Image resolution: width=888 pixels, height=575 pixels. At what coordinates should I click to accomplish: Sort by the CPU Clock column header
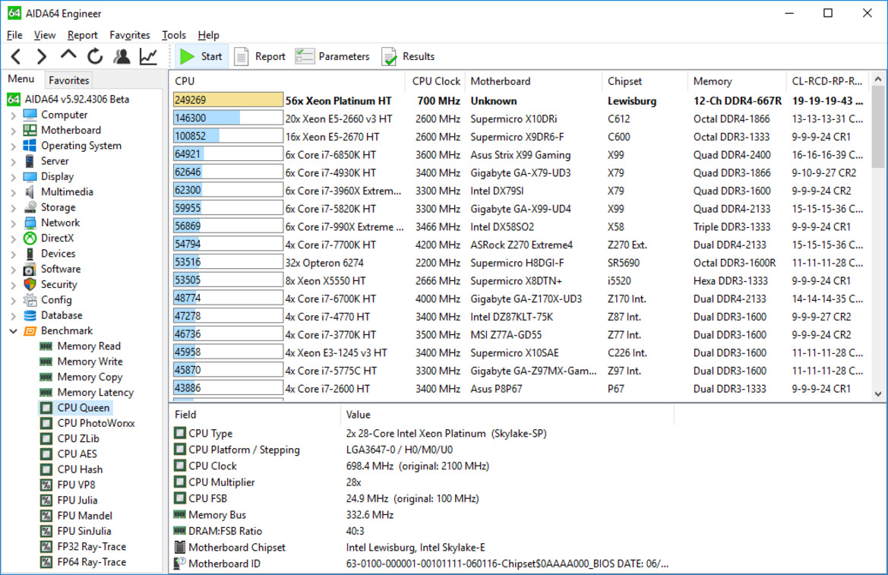[x=436, y=81]
